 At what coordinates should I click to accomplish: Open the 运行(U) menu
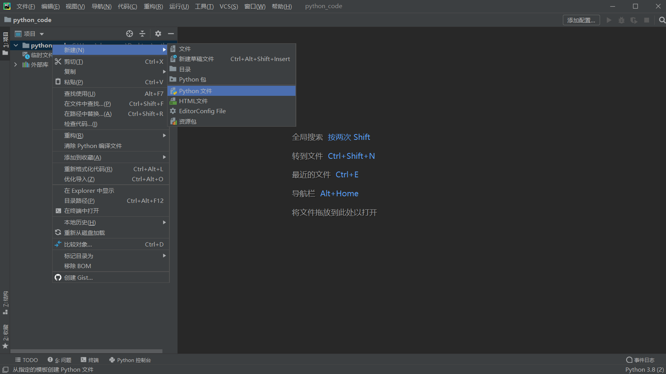pos(179,6)
